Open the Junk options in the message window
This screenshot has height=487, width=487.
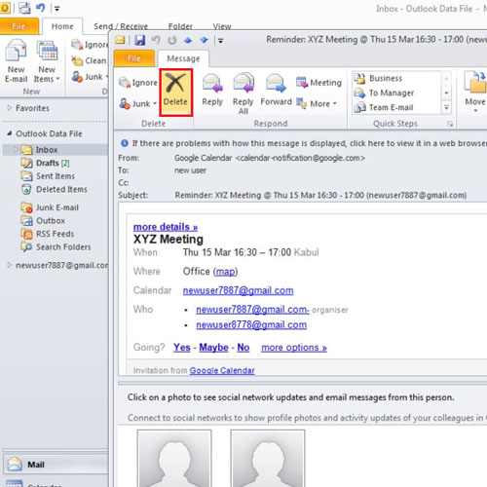click(137, 103)
